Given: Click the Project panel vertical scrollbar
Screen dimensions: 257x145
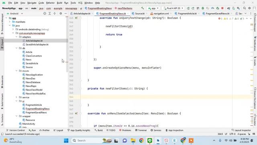Looking at the screenshot, I should 67,44.
